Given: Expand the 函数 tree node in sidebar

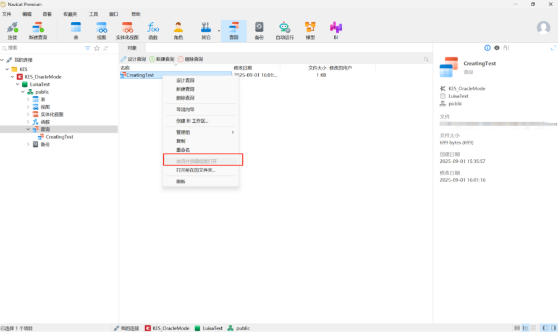Looking at the screenshot, I should click(28, 122).
